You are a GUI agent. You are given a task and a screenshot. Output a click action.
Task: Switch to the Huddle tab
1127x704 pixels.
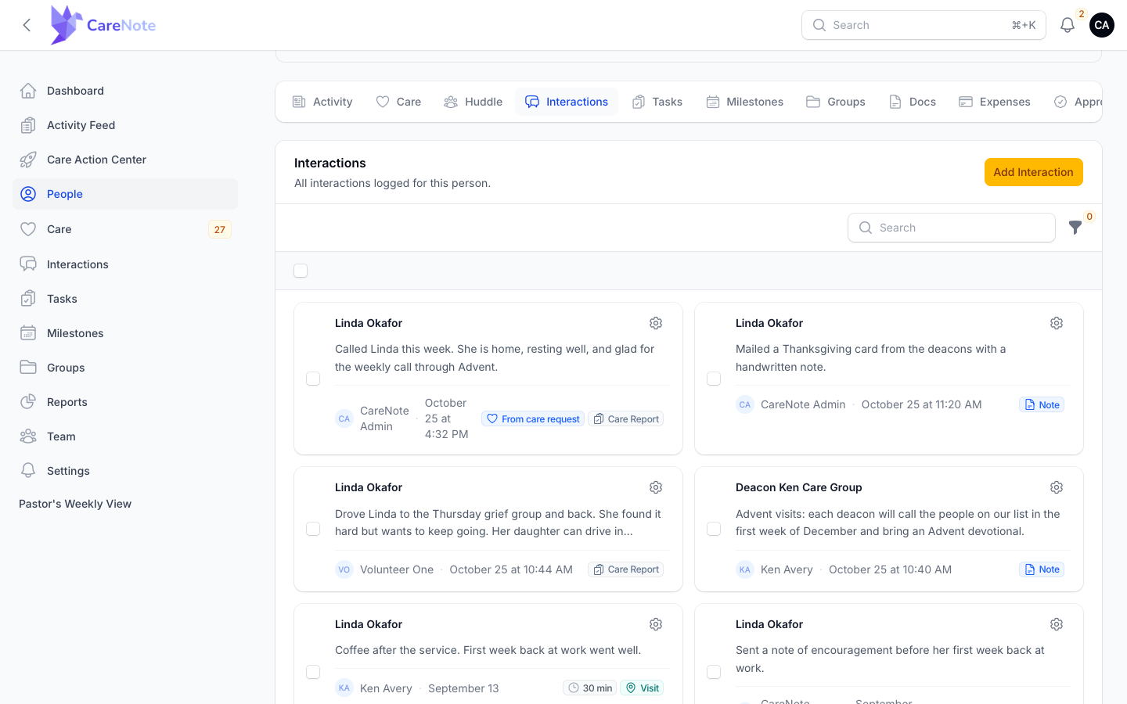click(x=473, y=102)
